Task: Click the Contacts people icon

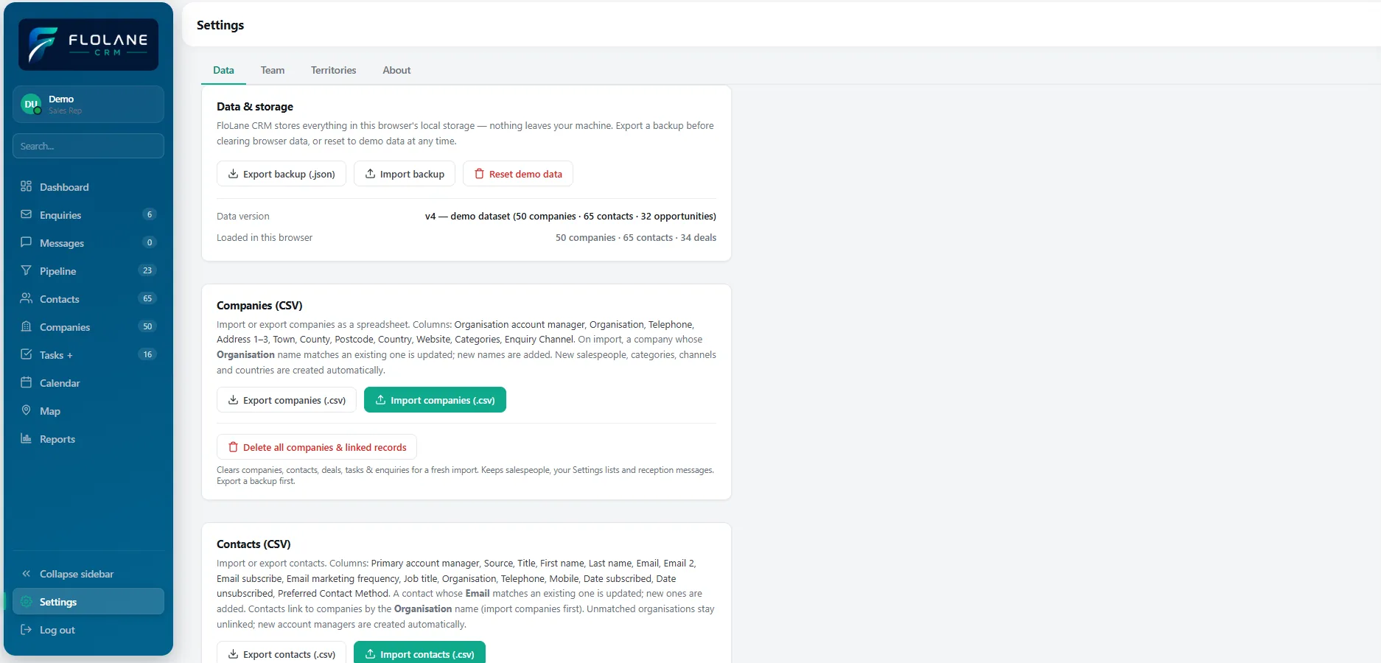Action: (x=26, y=298)
